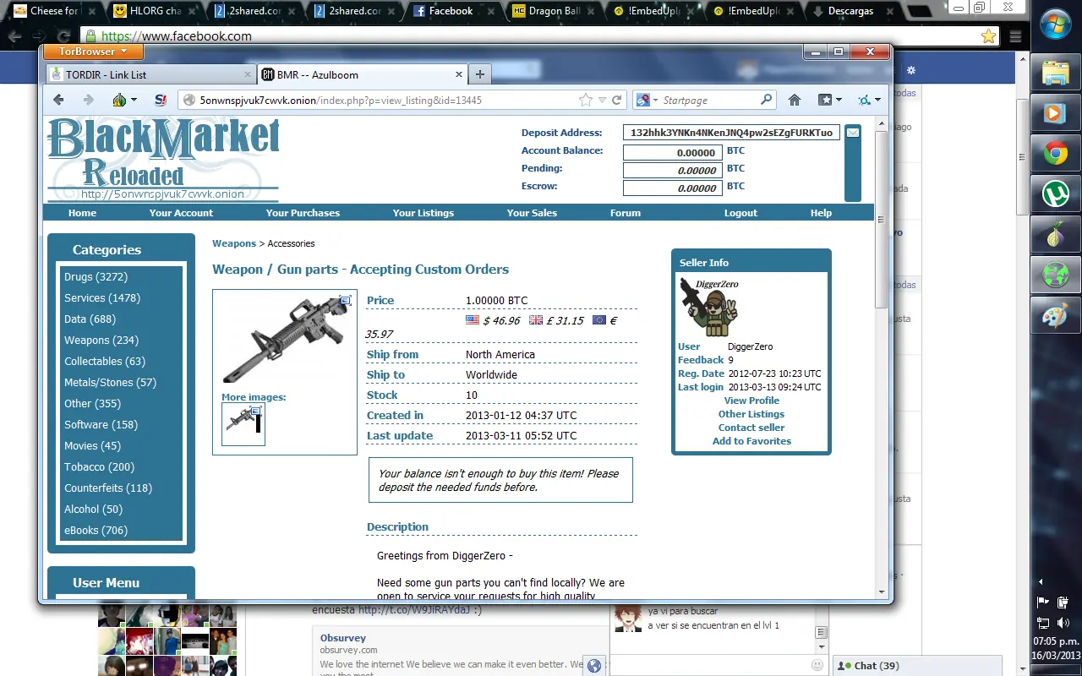This screenshot has height=676, width=1082.
Task: Open the Facebook settings gear icon
Action: (910, 70)
